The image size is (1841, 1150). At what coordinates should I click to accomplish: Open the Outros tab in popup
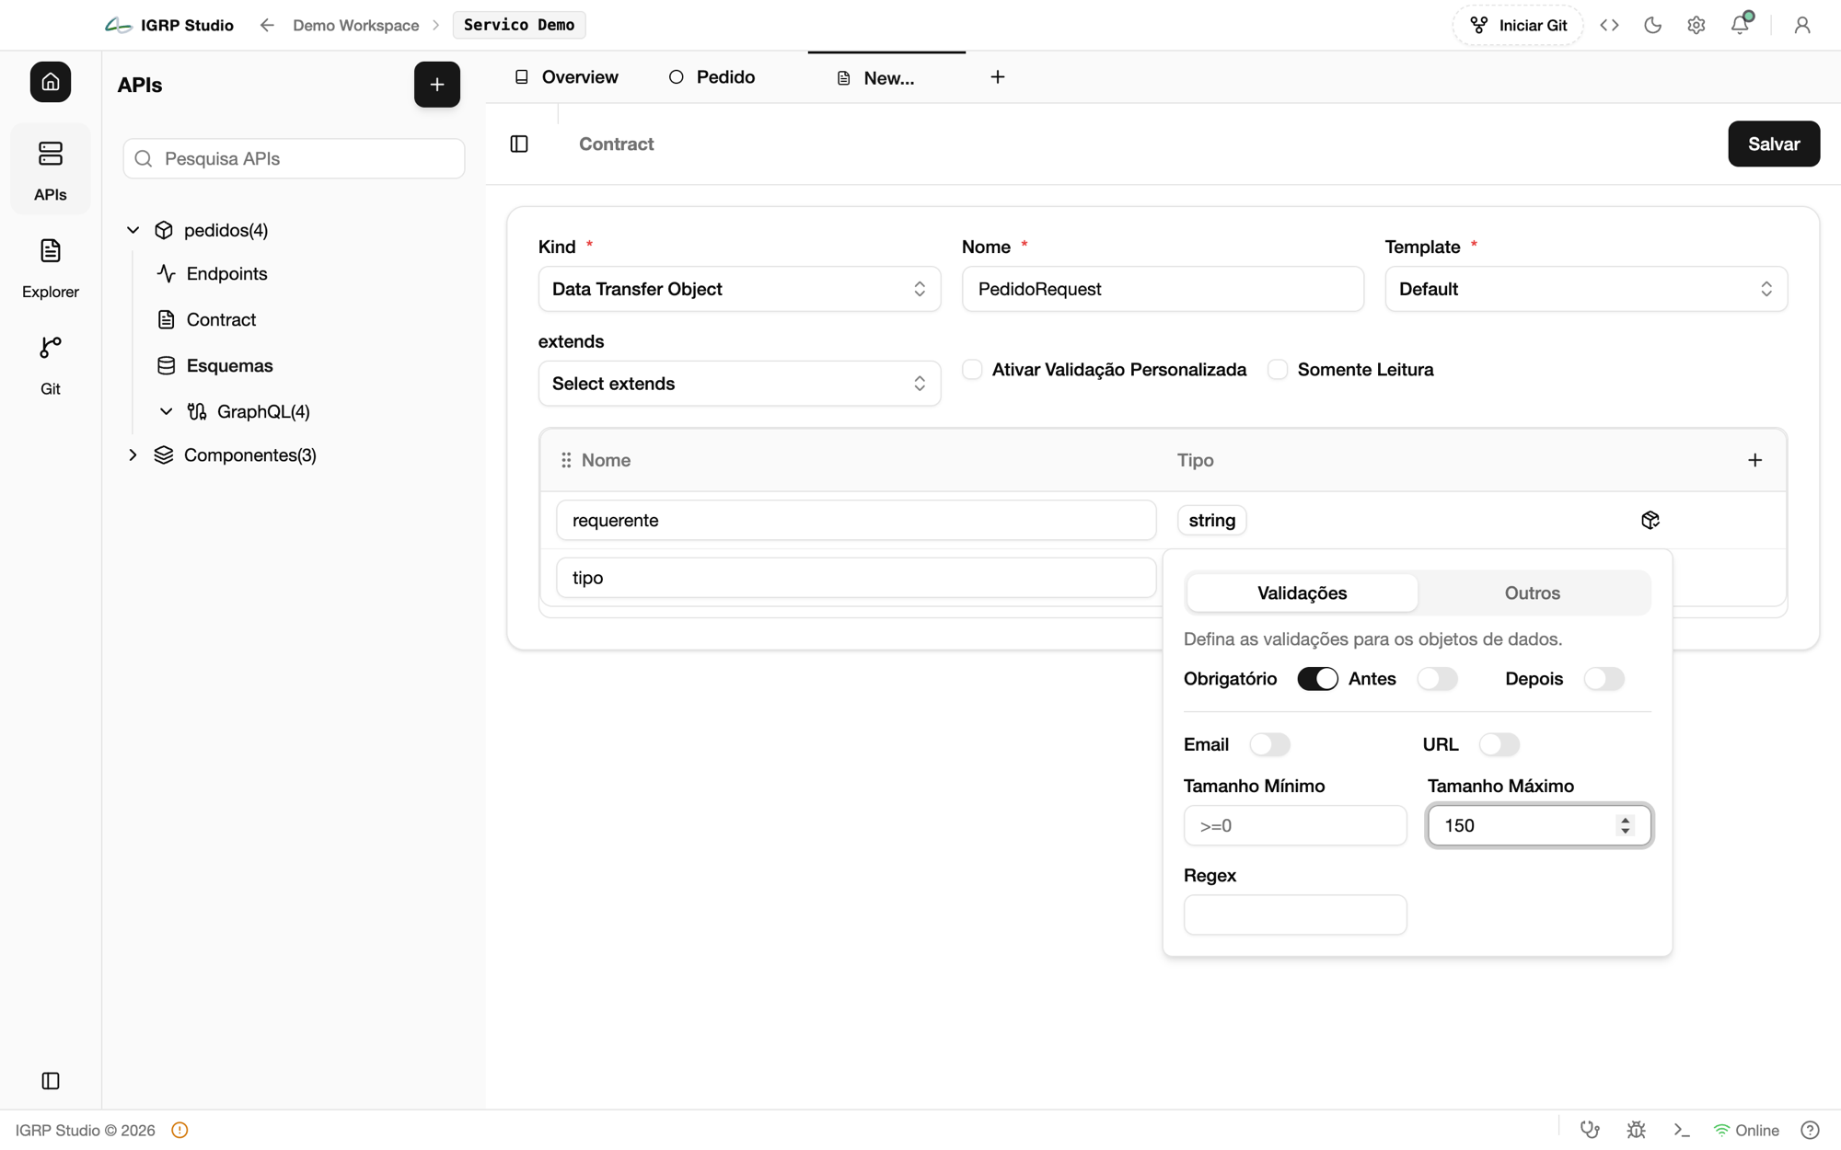click(x=1533, y=593)
